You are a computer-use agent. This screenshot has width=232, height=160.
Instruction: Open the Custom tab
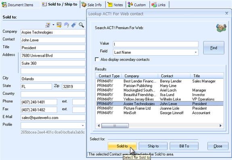pyautogui.click(x=137, y=5)
